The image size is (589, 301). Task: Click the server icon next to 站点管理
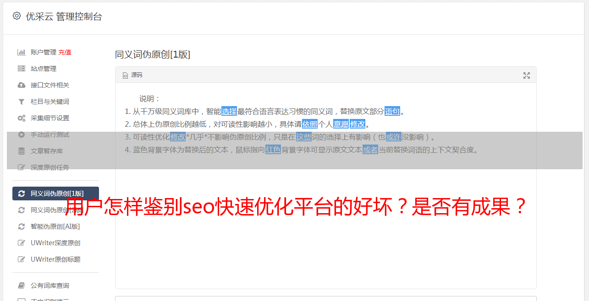[21, 69]
